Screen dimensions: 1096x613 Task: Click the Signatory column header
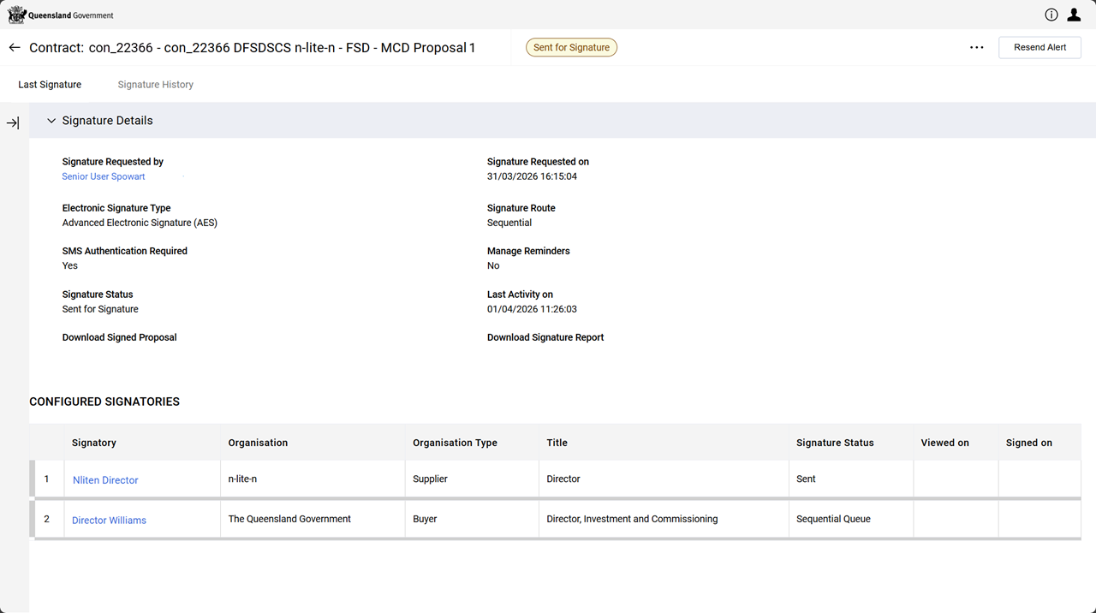pyautogui.click(x=94, y=443)
